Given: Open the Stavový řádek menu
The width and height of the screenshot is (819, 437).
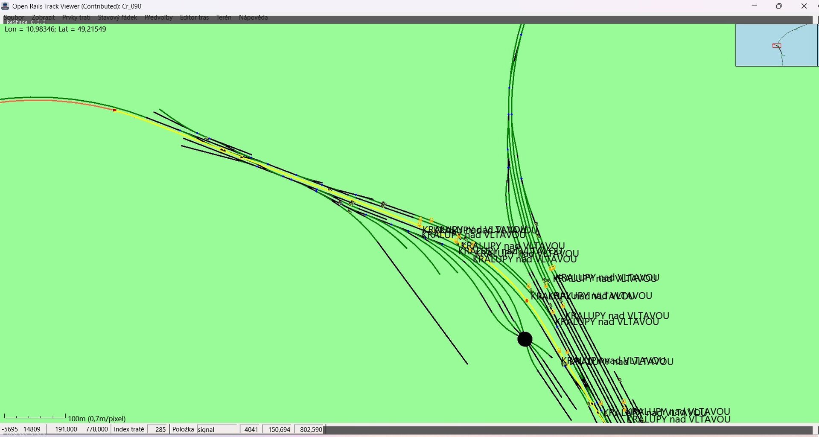Looking at the screenshot, I should (117, 17).
